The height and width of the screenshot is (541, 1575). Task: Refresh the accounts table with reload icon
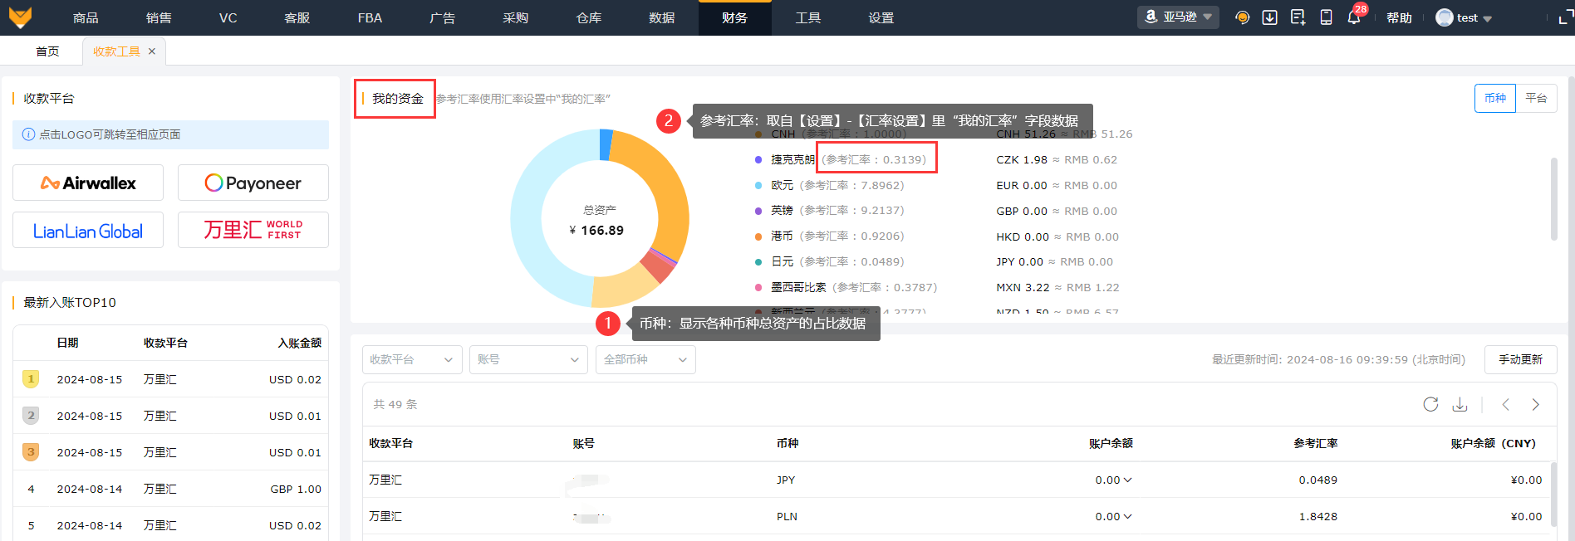click(x=1430, y=404)
